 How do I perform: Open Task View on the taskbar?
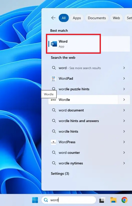point(102,200)
